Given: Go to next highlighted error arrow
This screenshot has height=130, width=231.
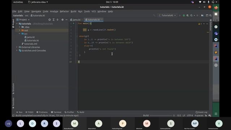Looking at the screenshot, I should coord(207,24).
